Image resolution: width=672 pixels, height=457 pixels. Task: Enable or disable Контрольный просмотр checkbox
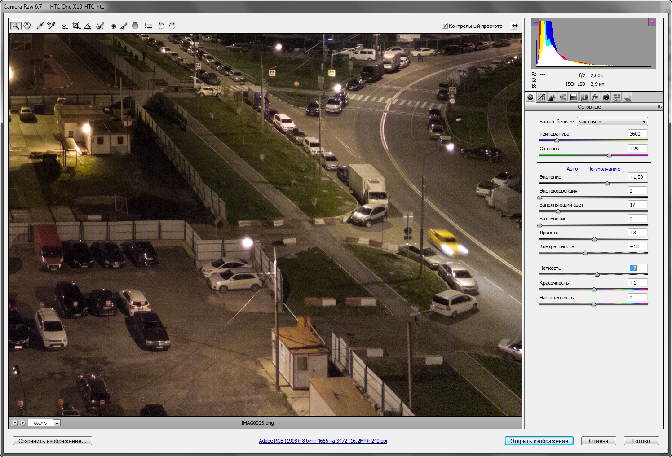tap(445, 26)
